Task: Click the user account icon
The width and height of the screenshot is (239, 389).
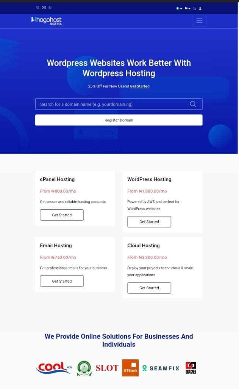Action: pyautogui.click(x=200, y=8)
